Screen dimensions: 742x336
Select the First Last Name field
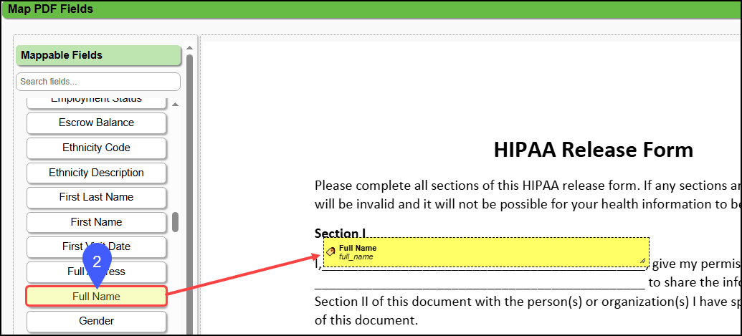(96, 197)
